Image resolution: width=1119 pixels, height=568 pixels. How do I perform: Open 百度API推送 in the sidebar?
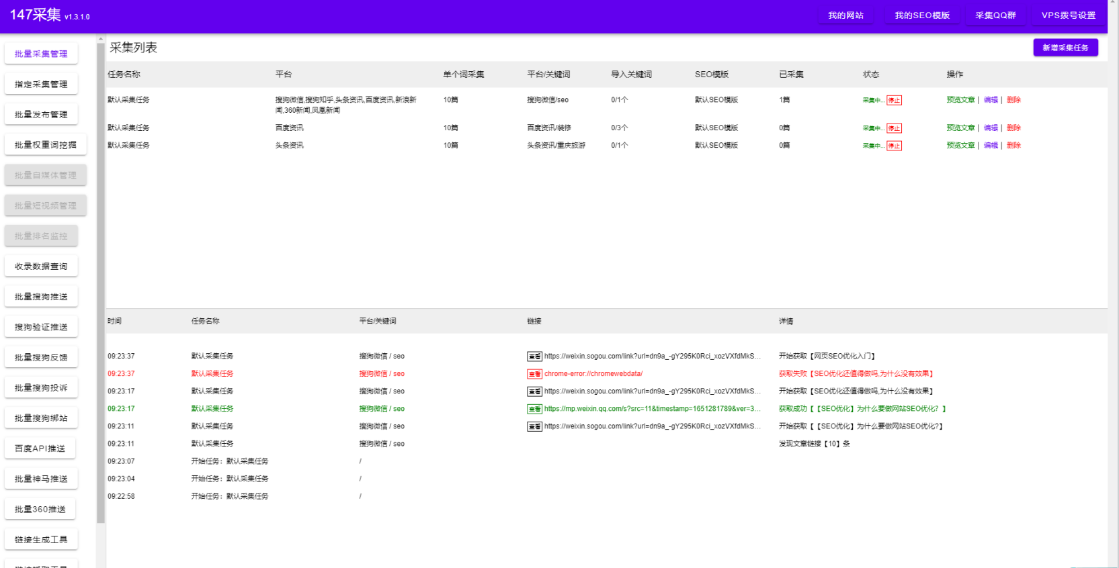(40, 448)
